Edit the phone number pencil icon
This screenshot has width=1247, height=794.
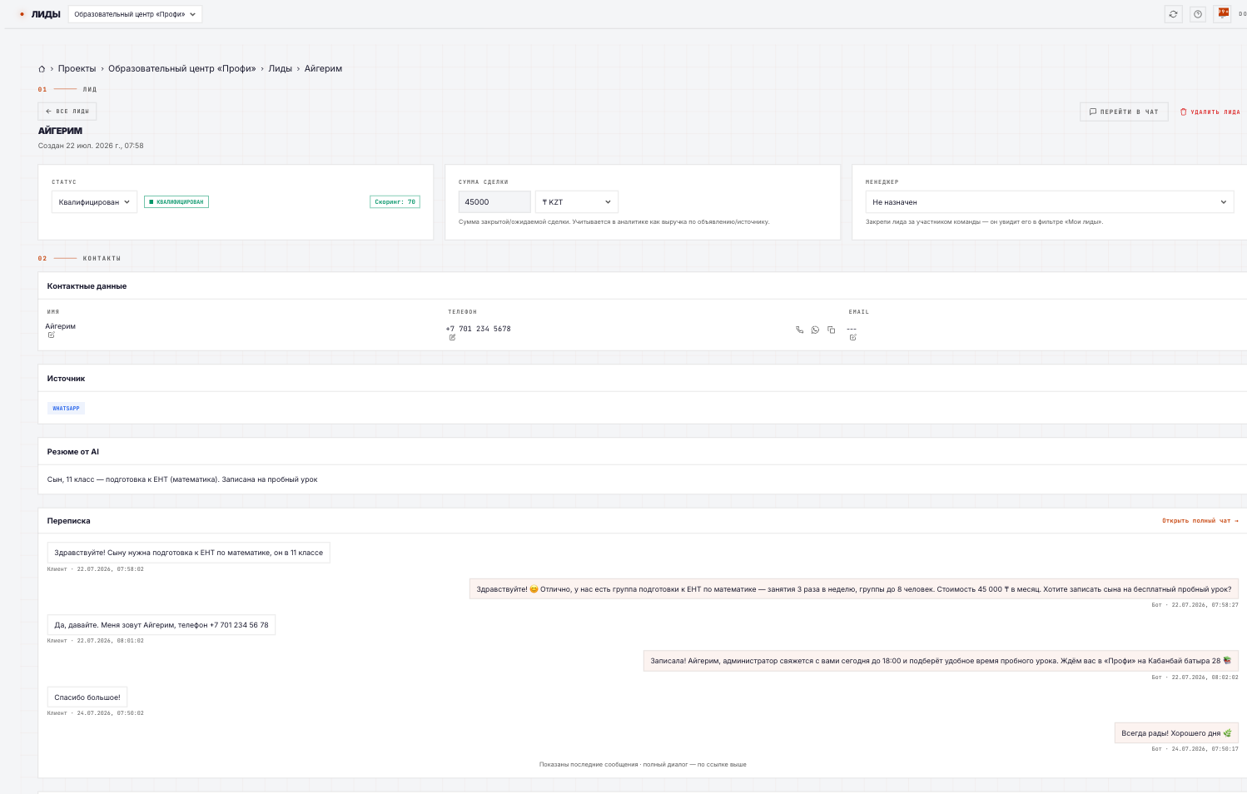(x=452, y=338)
